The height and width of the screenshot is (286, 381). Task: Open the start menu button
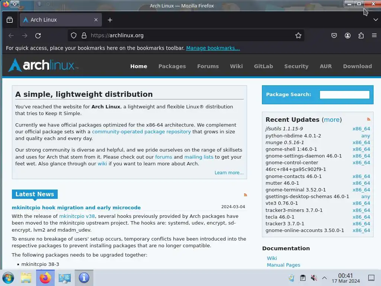pyautogui.click(x=8, y=278)
